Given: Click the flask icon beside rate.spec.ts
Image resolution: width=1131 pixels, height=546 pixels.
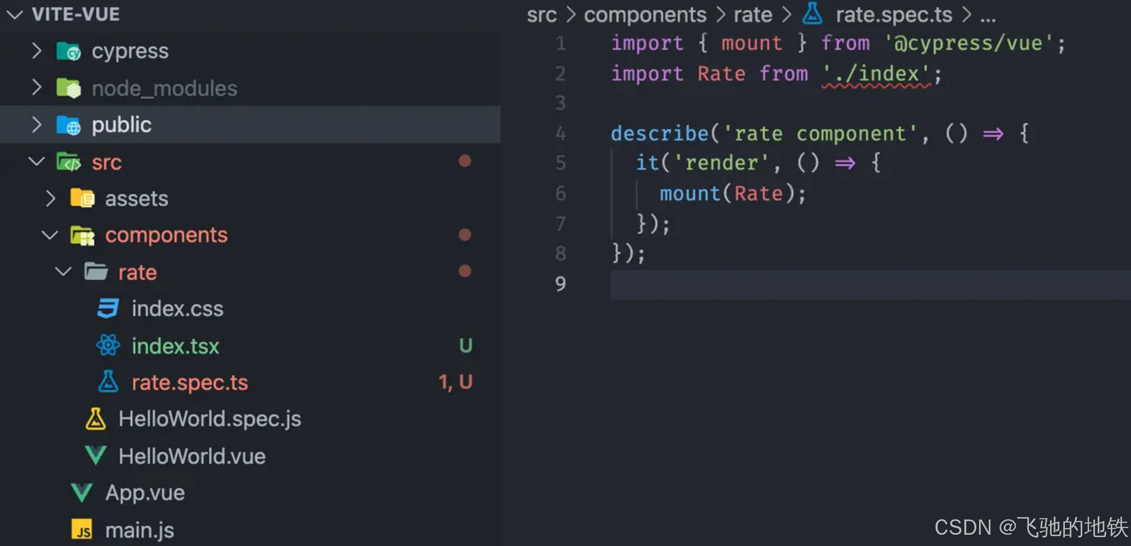Looking at the screenshot, I should click(108, 382).
